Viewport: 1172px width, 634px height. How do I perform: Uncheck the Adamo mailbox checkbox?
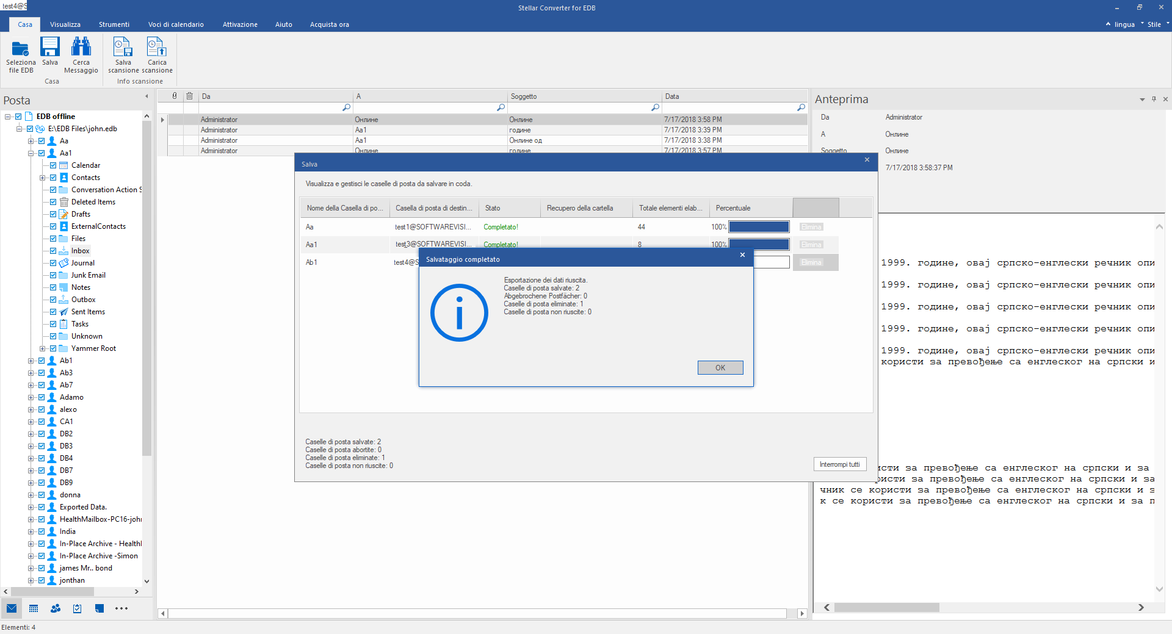click(x=42, y=397)
